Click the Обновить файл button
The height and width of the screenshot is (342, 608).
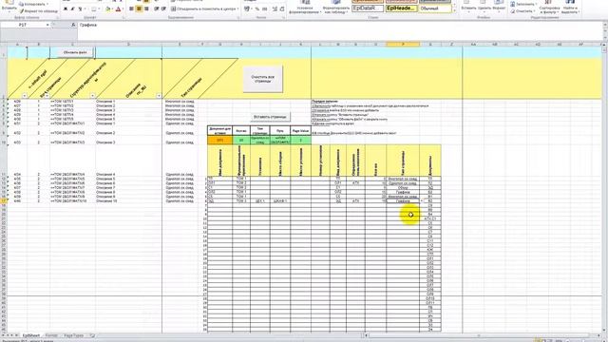(75, 52)
